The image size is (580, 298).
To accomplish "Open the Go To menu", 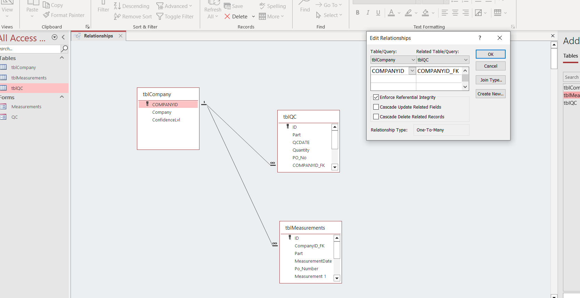I will 328,5.
